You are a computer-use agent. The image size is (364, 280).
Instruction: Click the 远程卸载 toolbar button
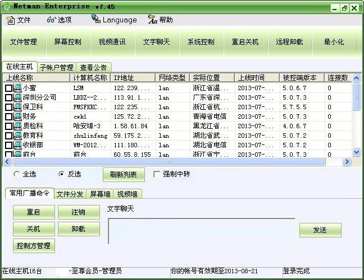(289, 42)
